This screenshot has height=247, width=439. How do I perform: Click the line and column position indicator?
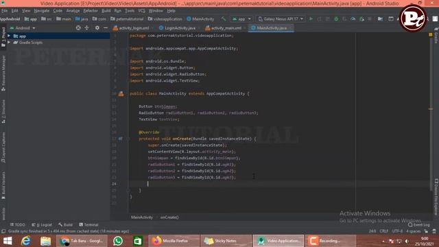click(372, 231)
